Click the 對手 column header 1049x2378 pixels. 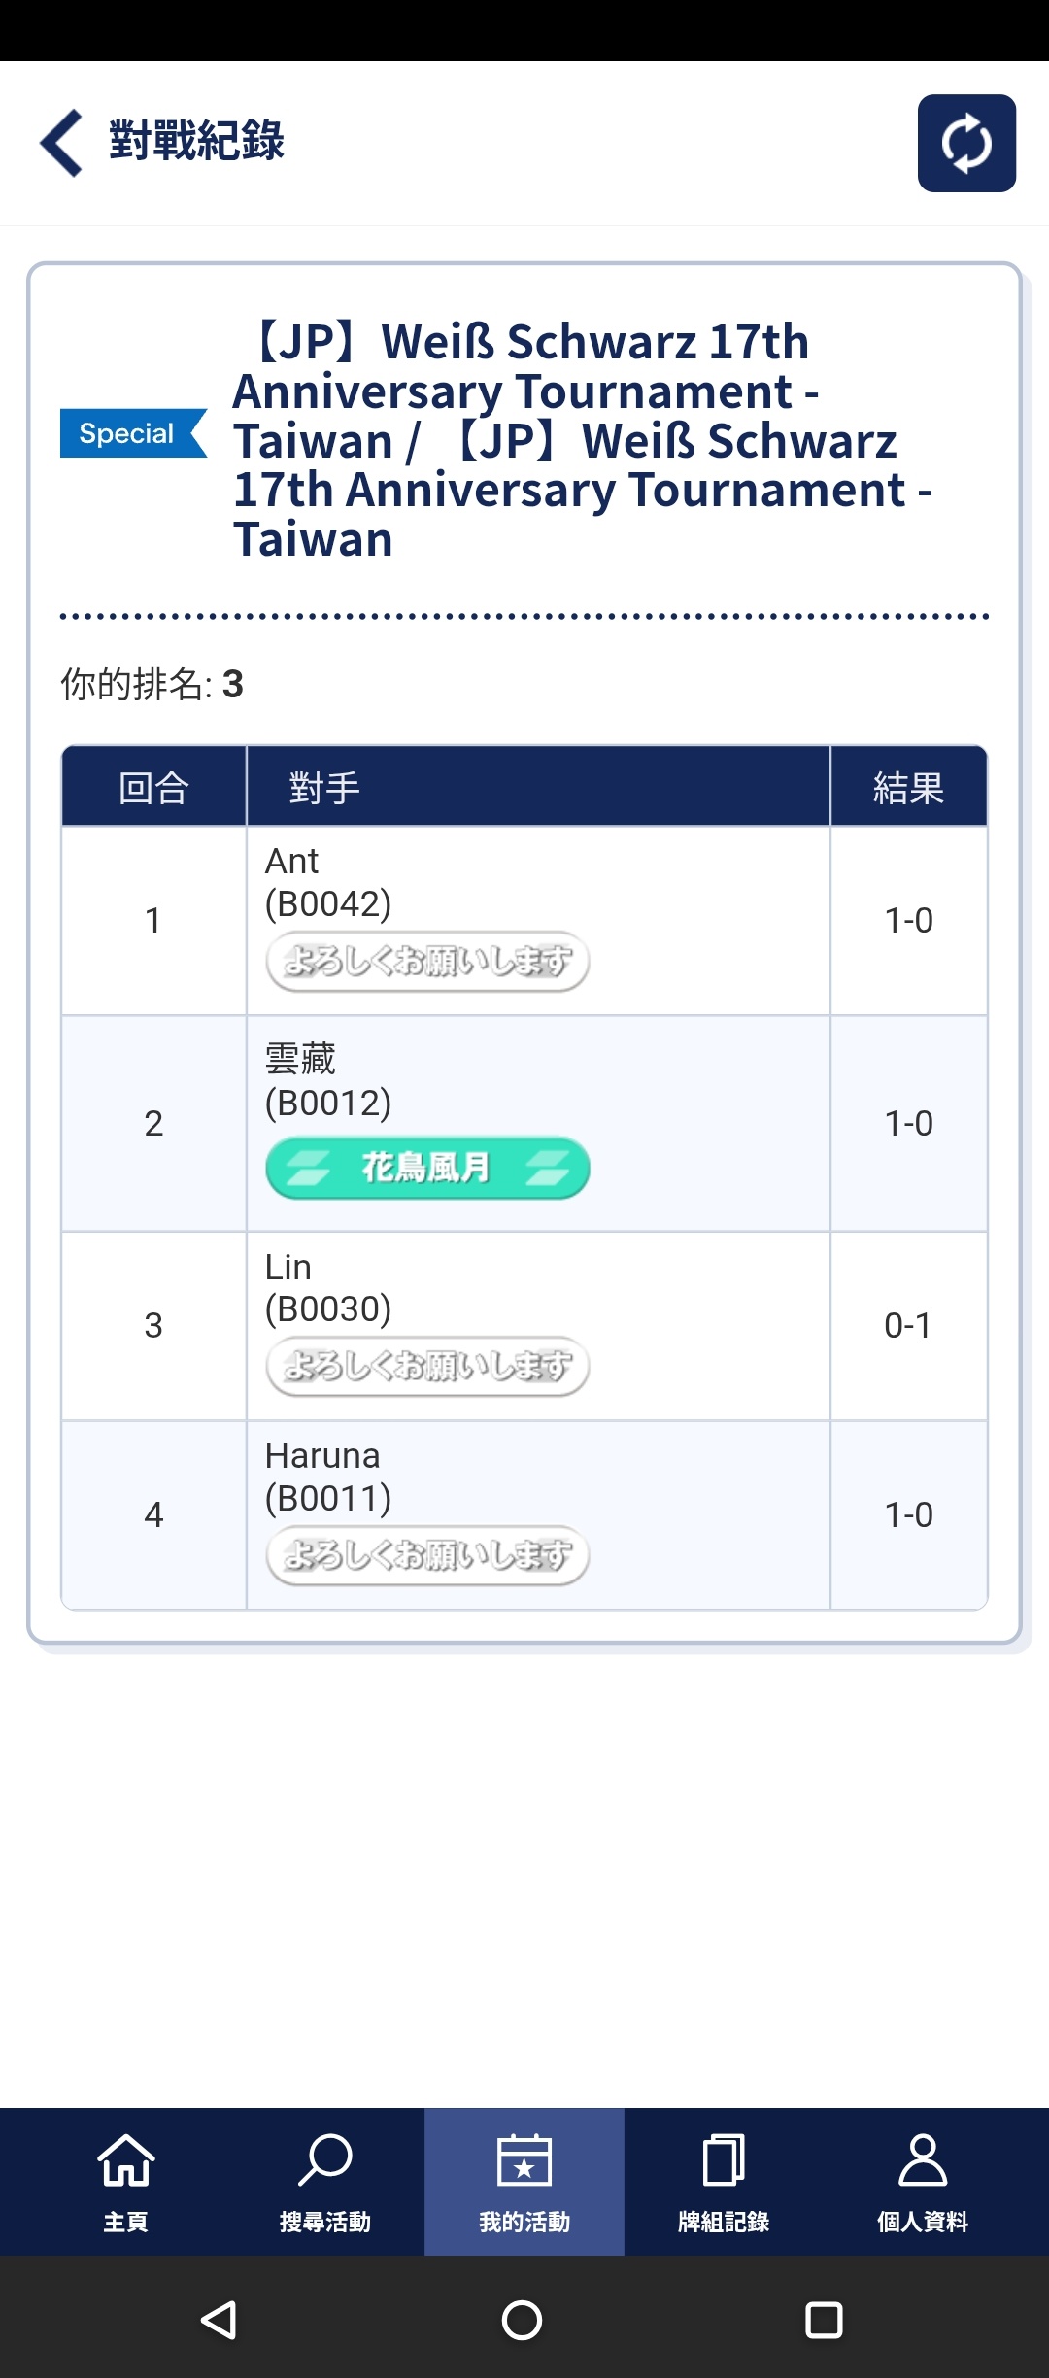click(324, 788)
